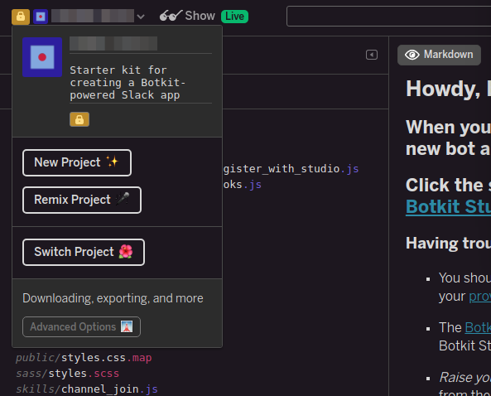Open the register_with_studio.js file
The image size is (491, 396).
coord(291,169)
